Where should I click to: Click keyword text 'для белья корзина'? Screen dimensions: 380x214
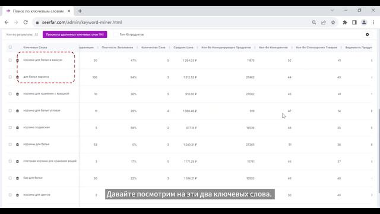(x=36, y=77)
